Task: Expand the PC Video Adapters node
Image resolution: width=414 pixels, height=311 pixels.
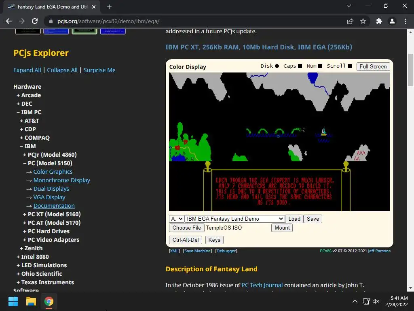Action: coord(51,240)
